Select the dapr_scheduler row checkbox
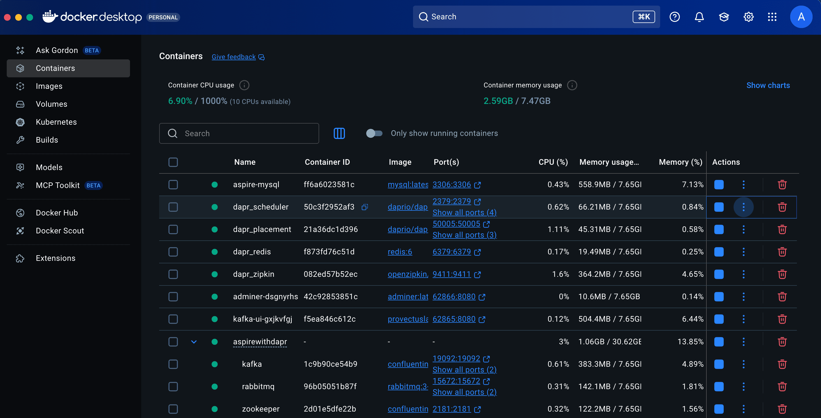Image resolution: width=821 pixels, height=418 pixels. point(173,207)
